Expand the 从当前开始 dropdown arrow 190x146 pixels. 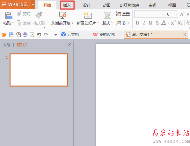[x=72, y=23]
